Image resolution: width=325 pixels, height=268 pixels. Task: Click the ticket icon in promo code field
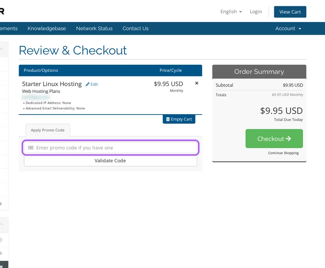coord(30,148)
